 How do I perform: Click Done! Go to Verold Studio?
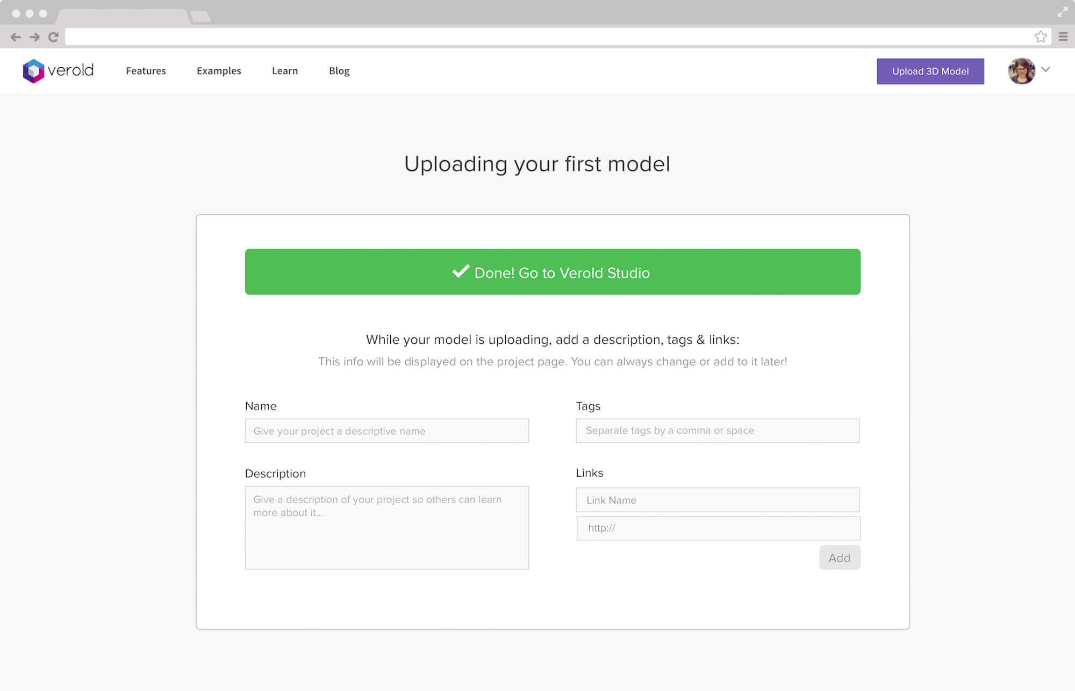553,272
